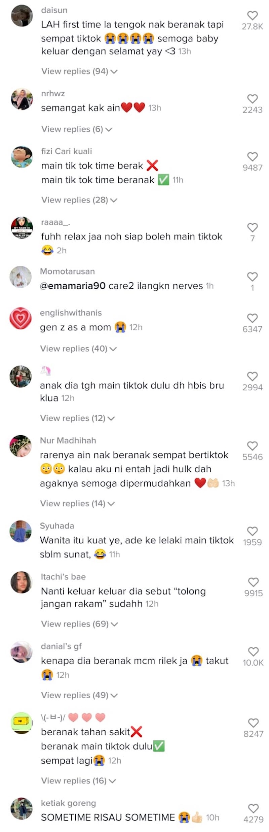Viewport: 269px width, 832px height.
Task: Toggle like on raaaa_. comment
Action: pyautogui.click(x=252, y=227)
